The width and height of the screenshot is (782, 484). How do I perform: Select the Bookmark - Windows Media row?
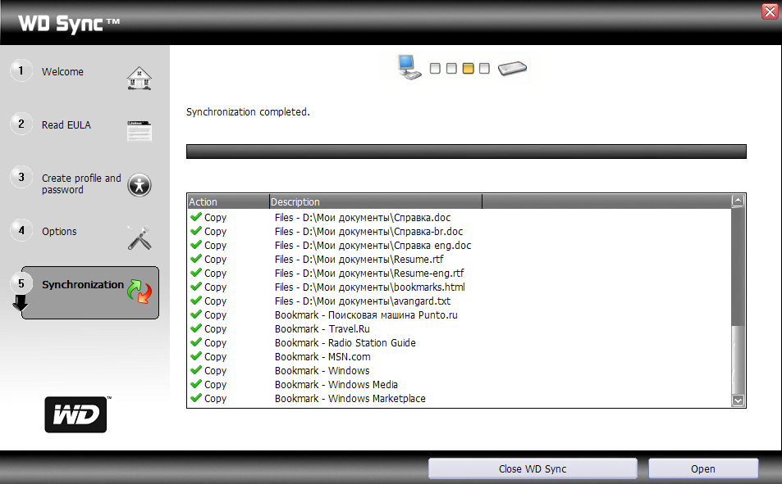[x=460, y=385]
